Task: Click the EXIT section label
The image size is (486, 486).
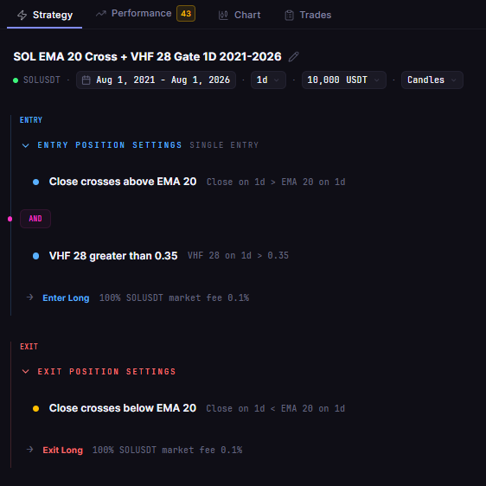Action: click(x=29, y=347)
